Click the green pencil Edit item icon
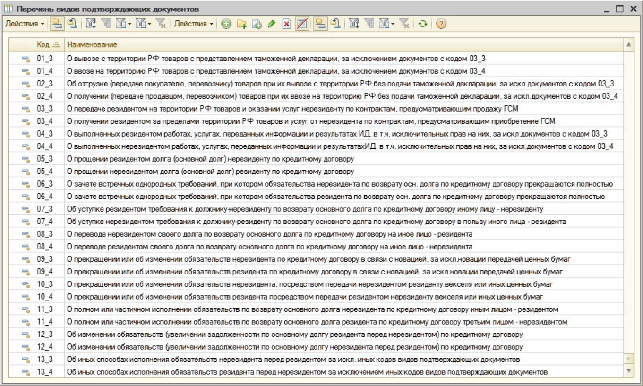The height and width of the screenshot is (386, 643). (271, 24)
